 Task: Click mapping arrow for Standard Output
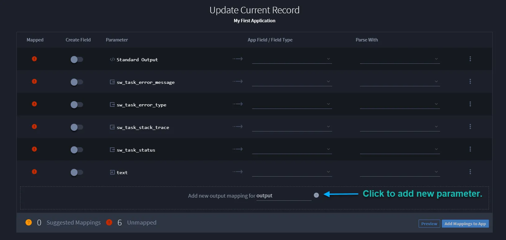click(238, 59)
